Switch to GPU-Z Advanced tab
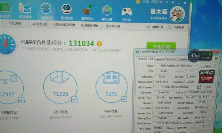This screenshot has width=222, height=133. [x=172, y=59]
